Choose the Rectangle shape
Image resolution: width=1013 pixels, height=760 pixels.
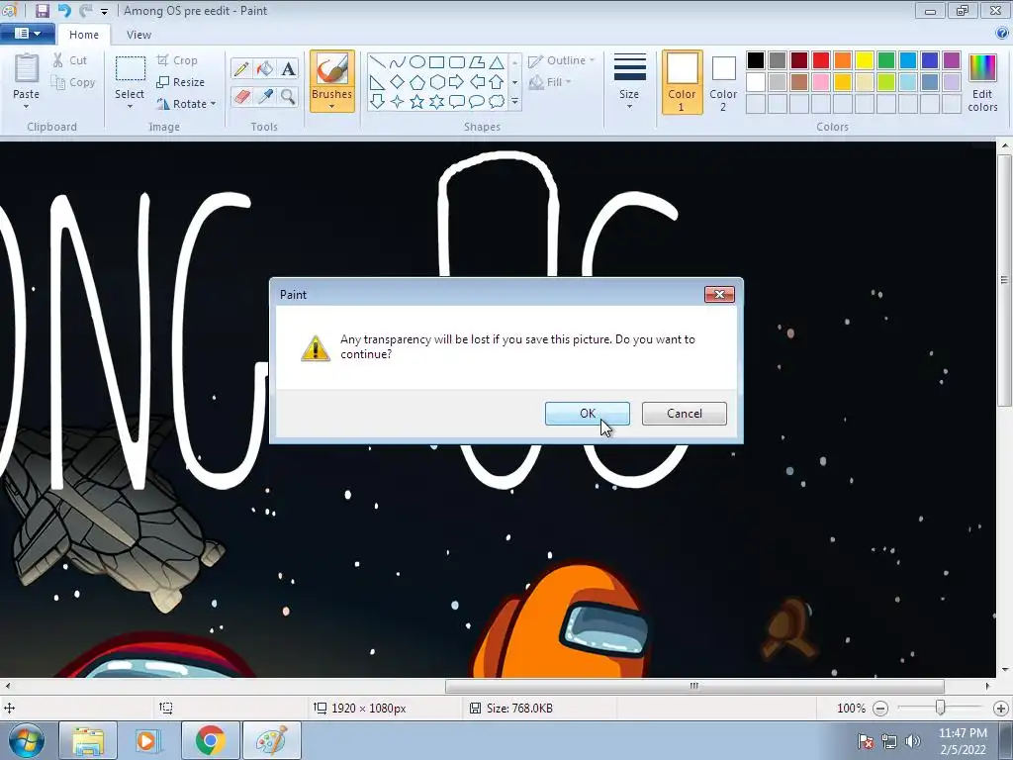[436, 62]
